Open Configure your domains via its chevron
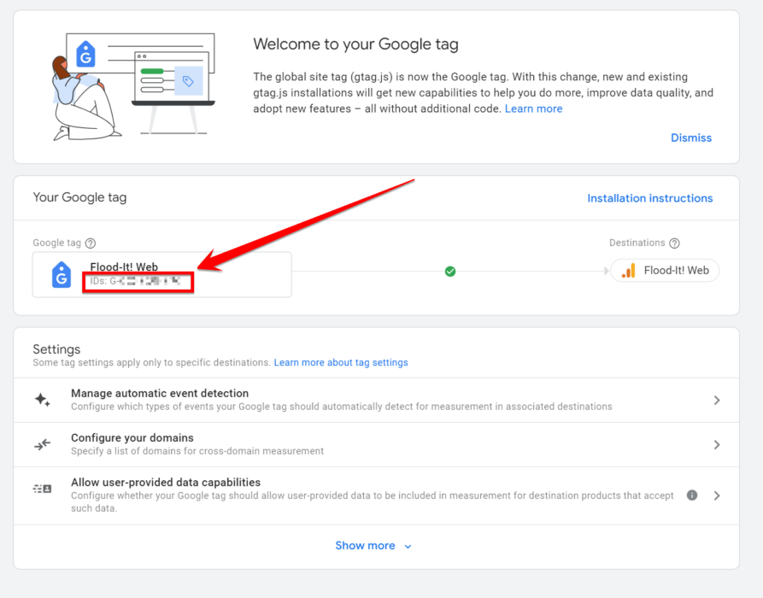 point(717,444)
